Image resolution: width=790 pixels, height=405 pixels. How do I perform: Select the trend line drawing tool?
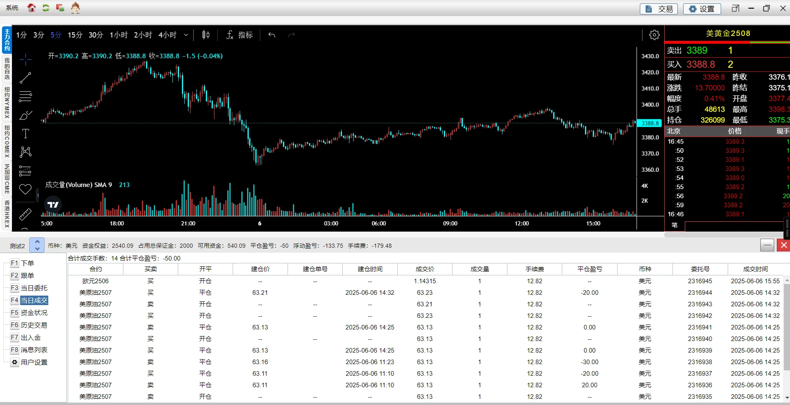pyautogui.click(x=26, y=78)
